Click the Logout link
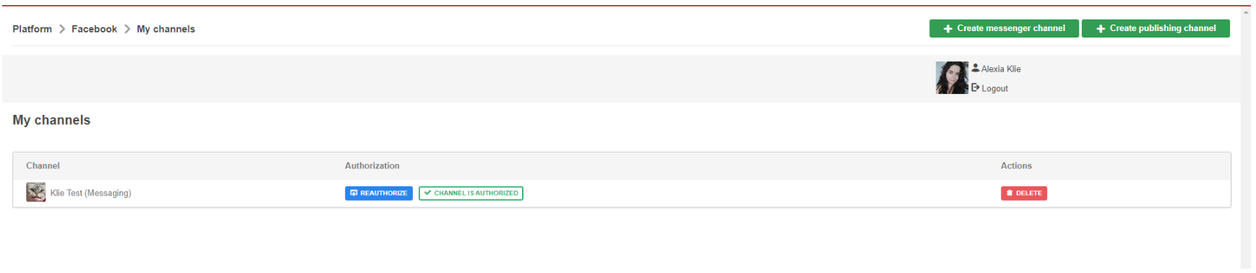 pyautogui.click(x=994, y=88)
